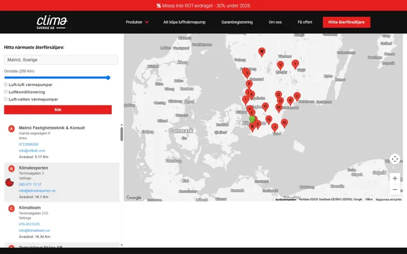Screen dimensions: 407x254
Task: Select Malmö Fastighetsteknik & Konsult result
Action: [x=52, y=128]
